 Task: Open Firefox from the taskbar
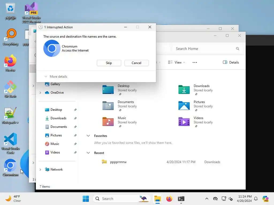click(169, 199)
